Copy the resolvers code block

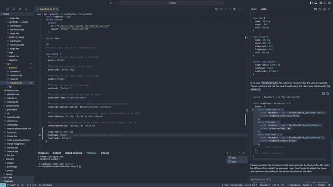click(x=328, y=94)
